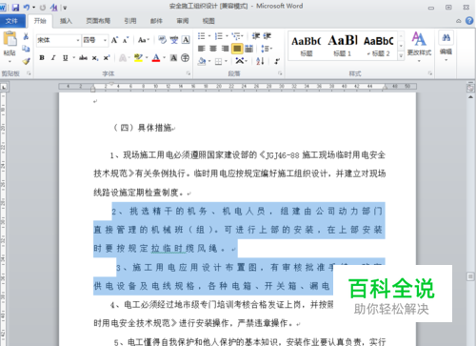Toggle strikethrough formatting
The image size is (476, 346).
point(83,58)
